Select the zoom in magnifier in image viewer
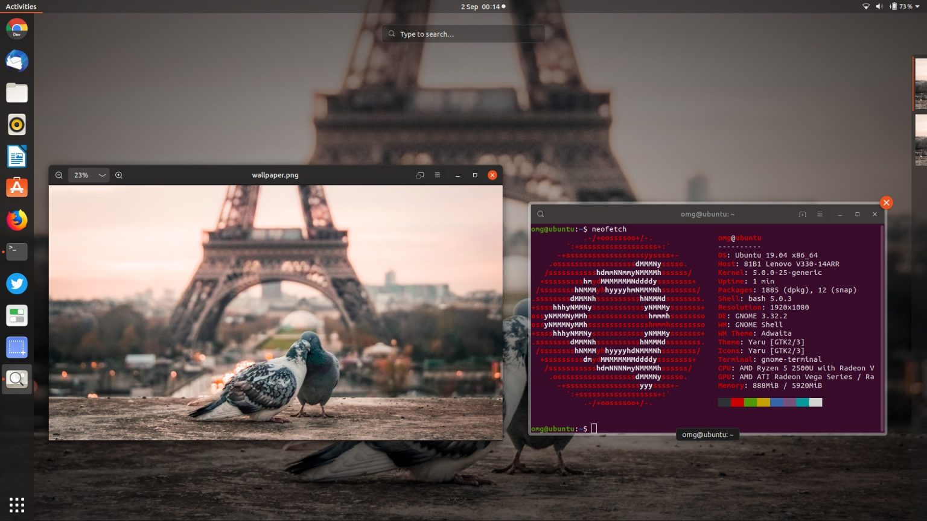The width and height of the screenshot is (927, 521). [119, 175]
